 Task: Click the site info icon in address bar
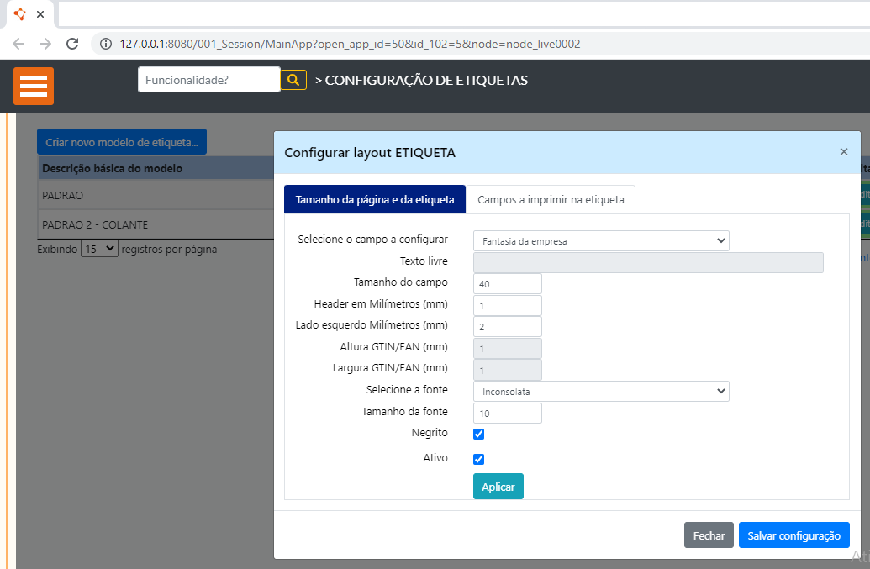105,44
